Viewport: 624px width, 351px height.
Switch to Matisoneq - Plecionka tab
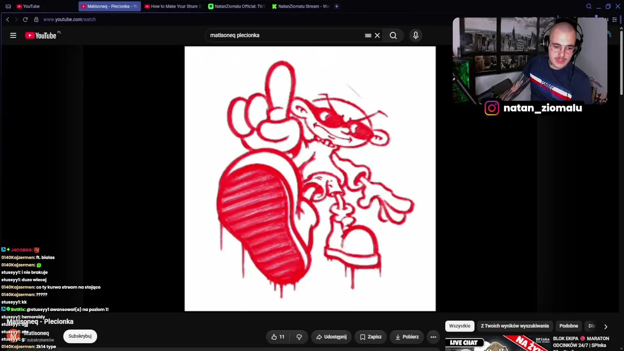click(x=109, y=6)
